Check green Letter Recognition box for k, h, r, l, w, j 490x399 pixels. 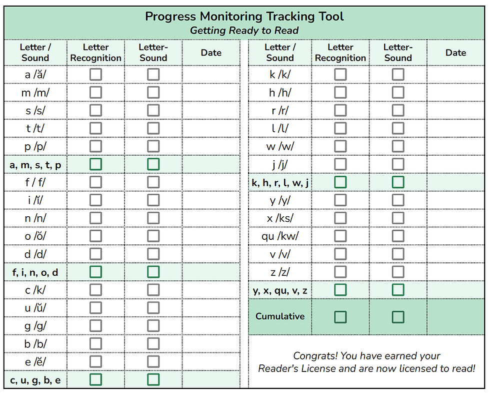pos(340,182)
